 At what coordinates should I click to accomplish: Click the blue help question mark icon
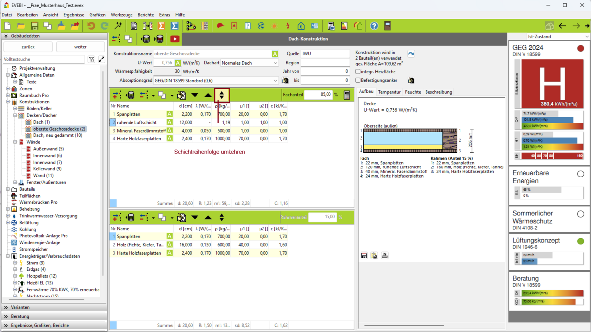[x=374, y=26]
